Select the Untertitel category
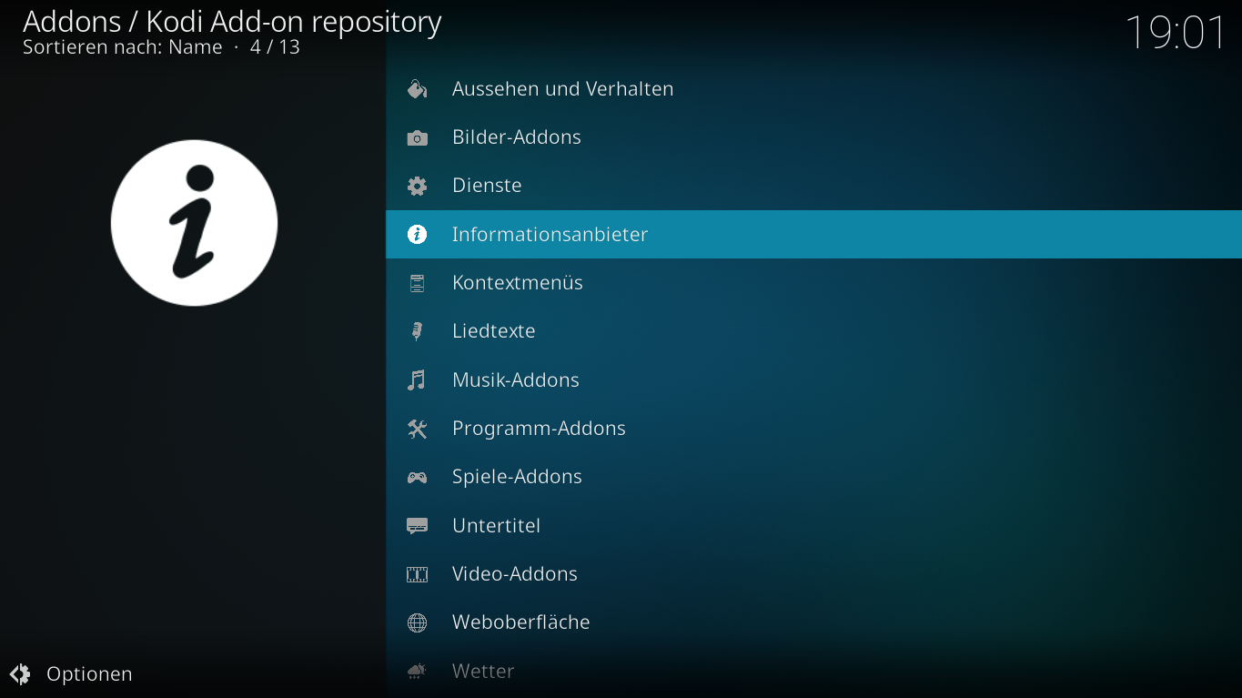This screenshot has height=698, width=1242. [x=813, y=526]
